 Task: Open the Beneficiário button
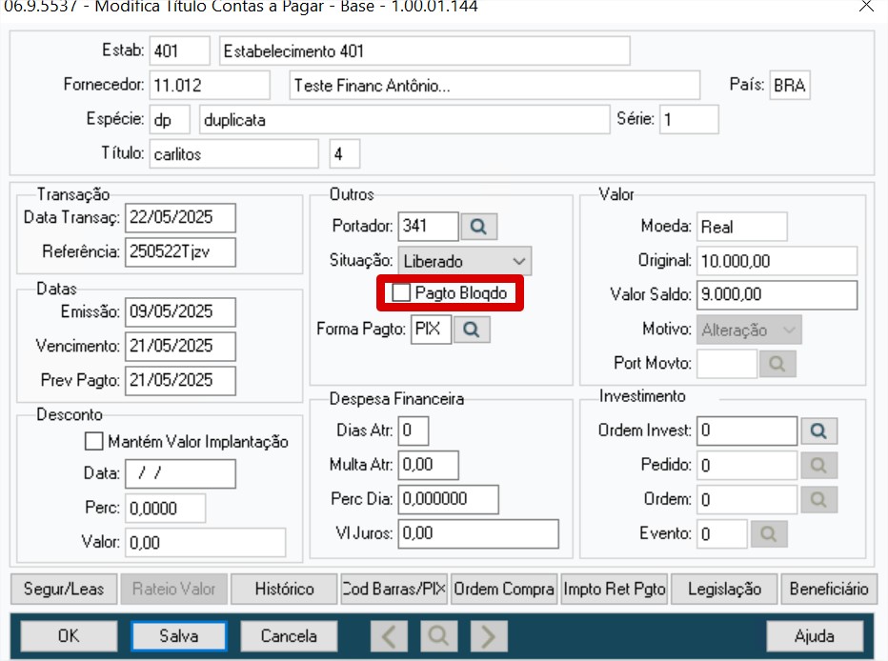[x=829, y=589]
